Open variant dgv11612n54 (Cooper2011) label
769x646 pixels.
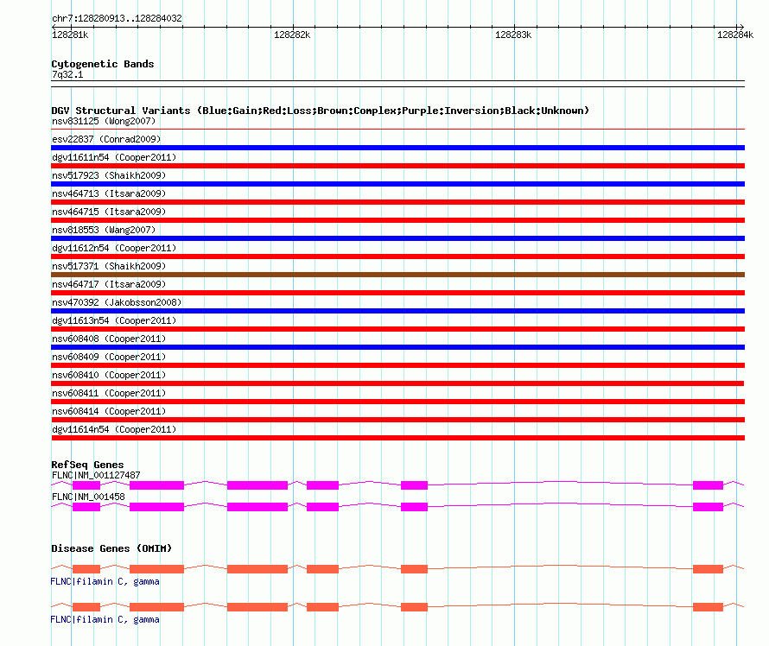pos(114,248)
